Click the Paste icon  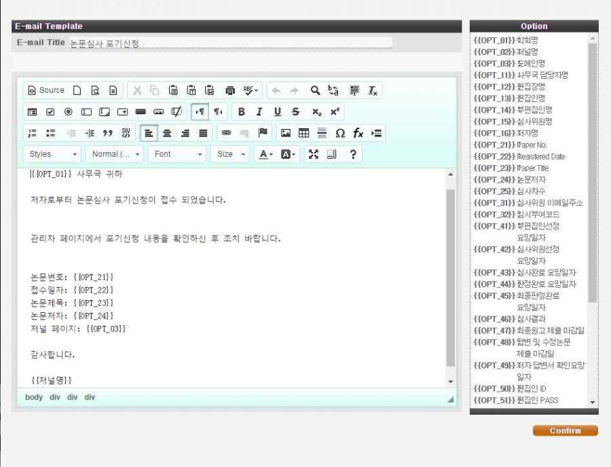(173, 90)
